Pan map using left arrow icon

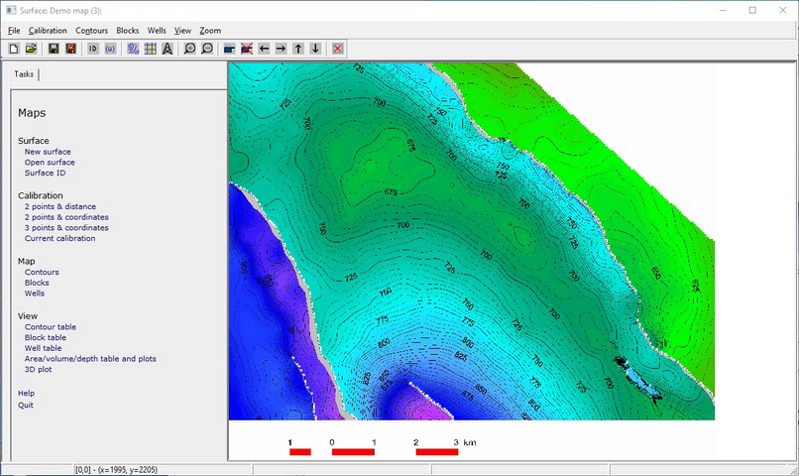click(x=264, y=49)
